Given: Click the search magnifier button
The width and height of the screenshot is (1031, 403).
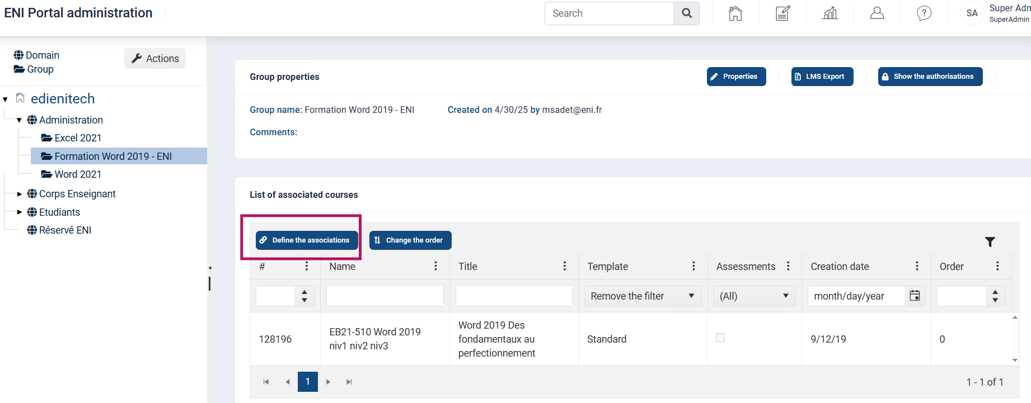Looking at the screenshot, I should [687, 13].
